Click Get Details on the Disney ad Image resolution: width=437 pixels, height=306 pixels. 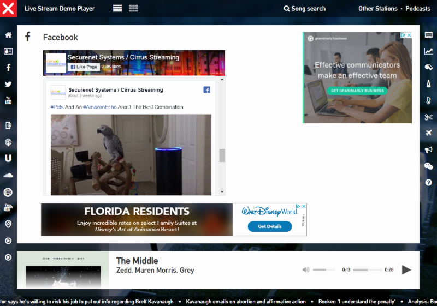click(270, 226)
